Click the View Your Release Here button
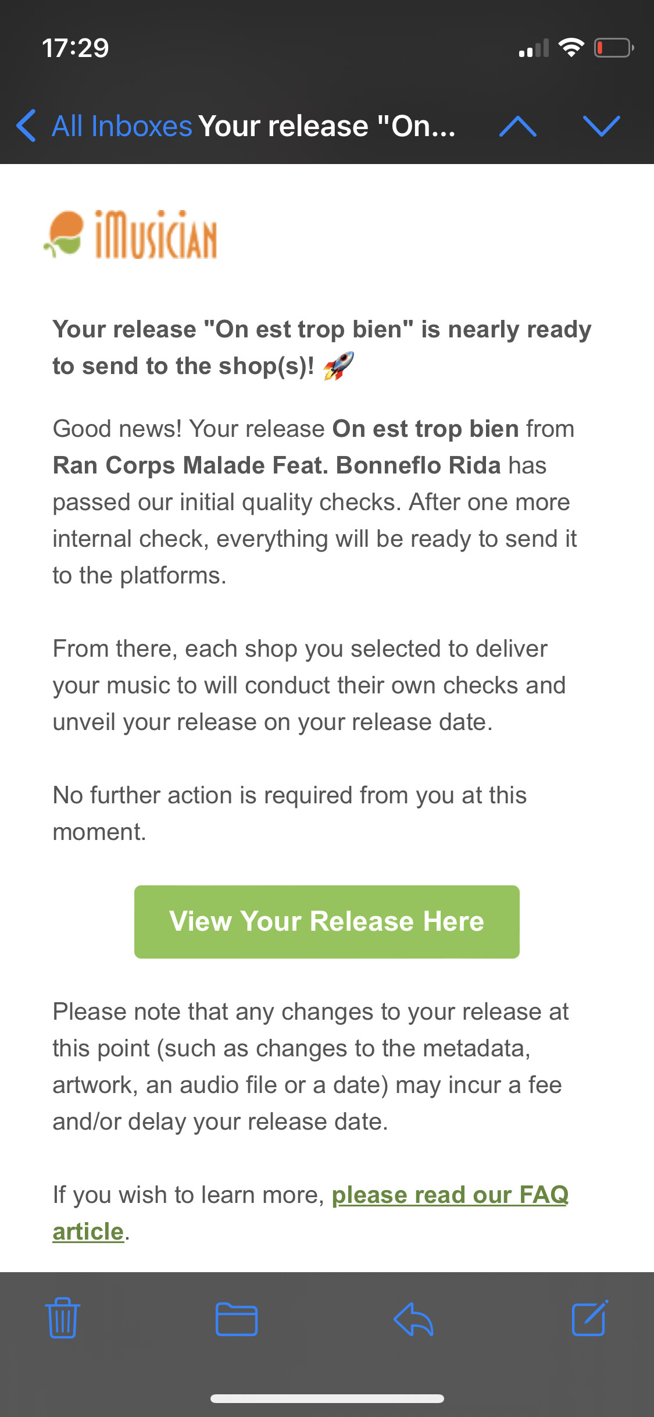The image size is (654, 1417). click(x=327, y=922)
